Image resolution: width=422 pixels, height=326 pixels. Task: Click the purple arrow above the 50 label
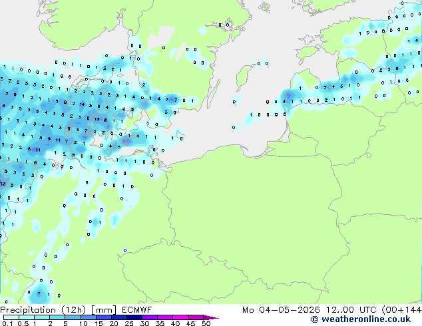point(211,317)
